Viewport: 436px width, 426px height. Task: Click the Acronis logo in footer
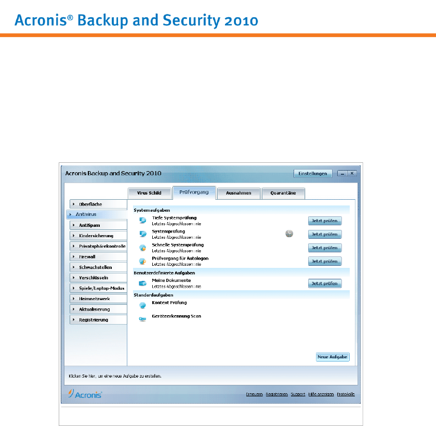(x=85, y=394)
